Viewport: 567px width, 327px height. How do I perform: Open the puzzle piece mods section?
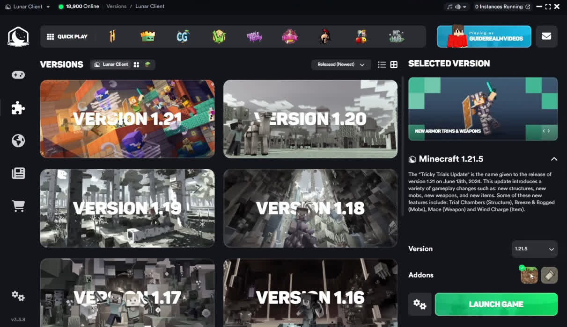[x=18, y=108]
